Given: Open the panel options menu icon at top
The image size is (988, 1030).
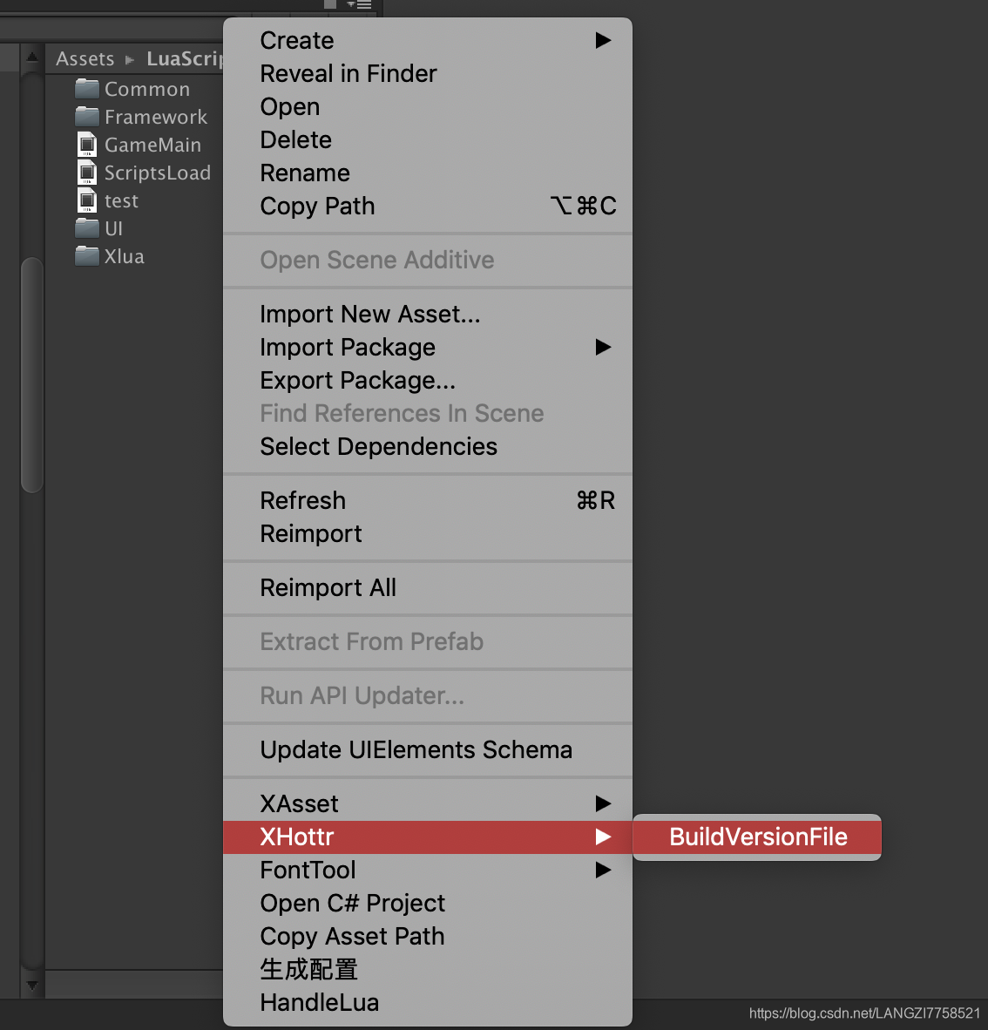Looking at the screenshot, I should tap(360, 4).
